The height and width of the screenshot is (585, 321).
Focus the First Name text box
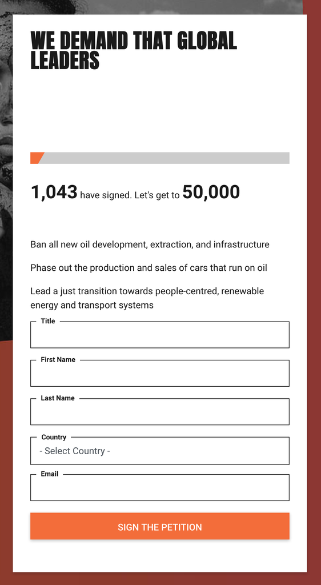[x=159, y=373]
